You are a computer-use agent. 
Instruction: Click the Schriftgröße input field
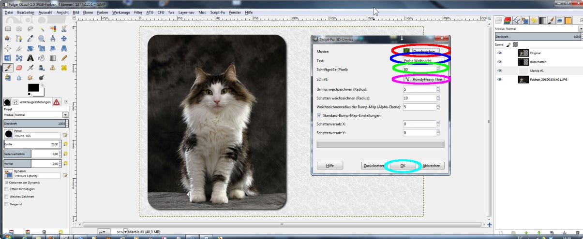coord(419,70)
